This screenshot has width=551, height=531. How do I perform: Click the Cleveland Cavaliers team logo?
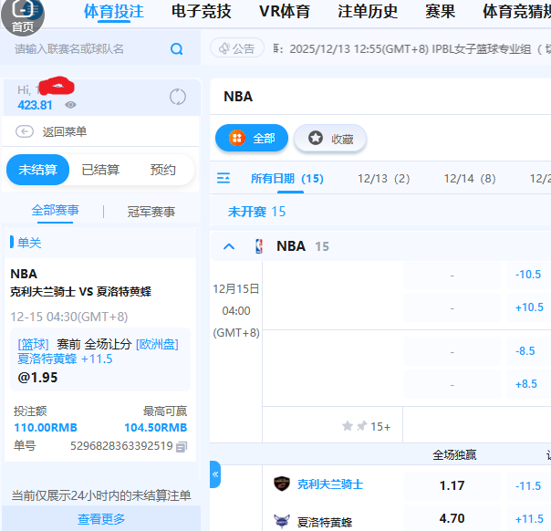(x=282, y=484)
